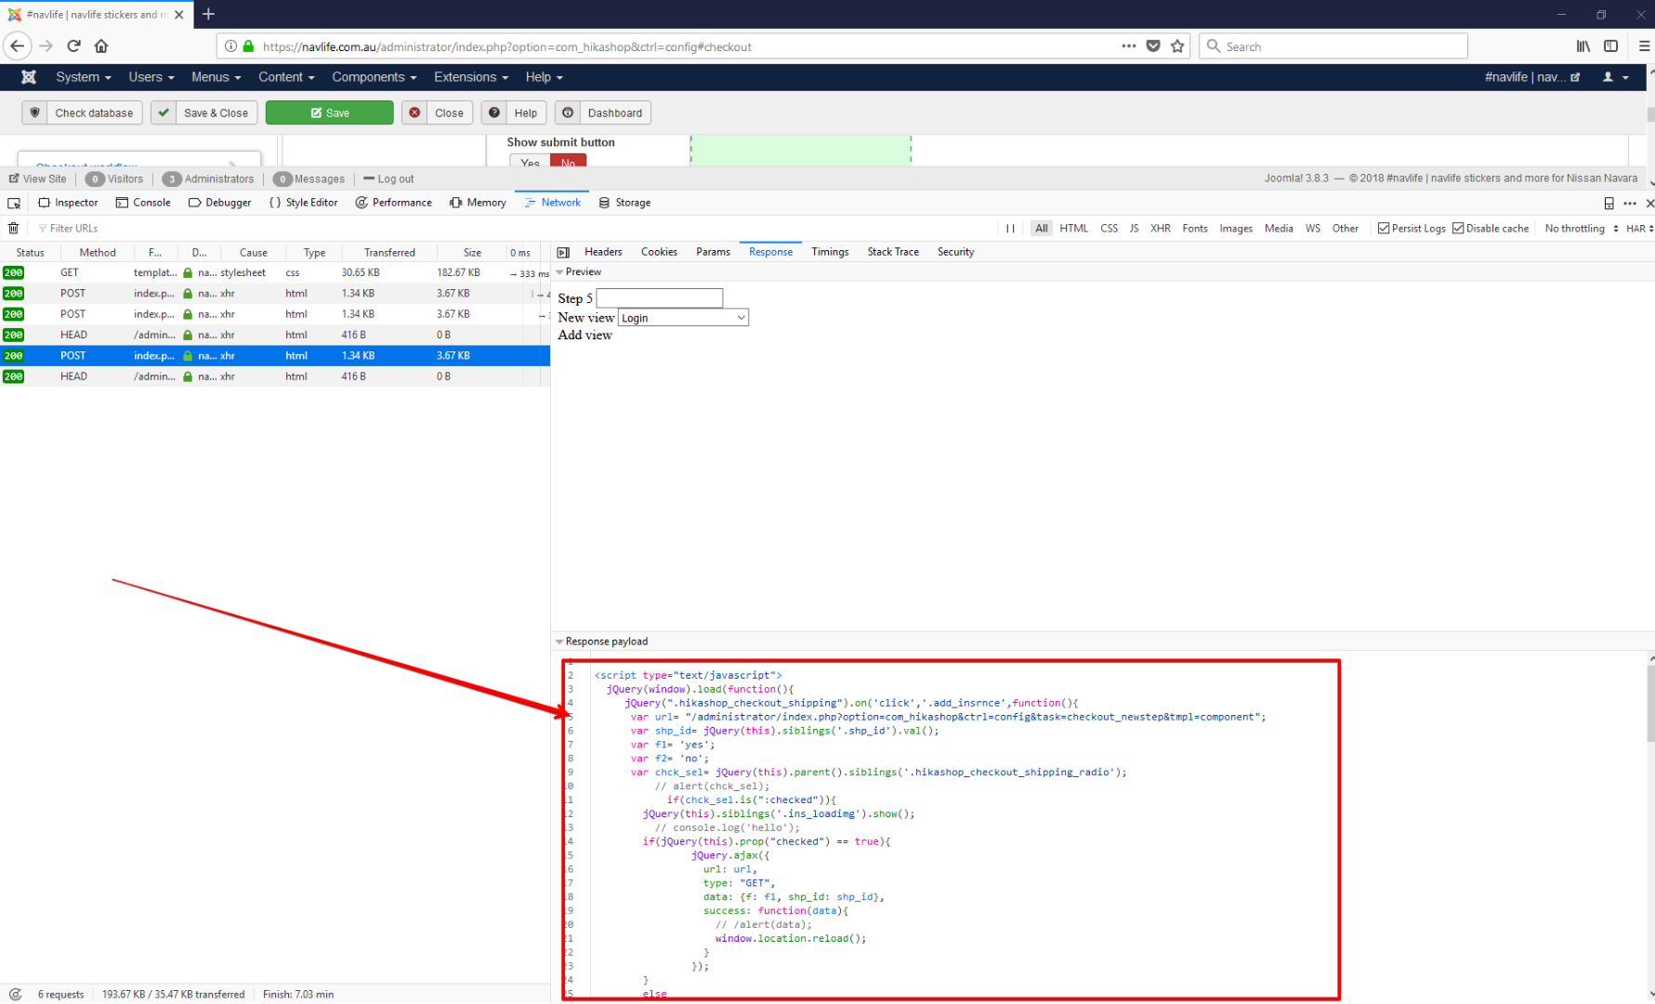Click the element picker icon in devtools
The image size is (1655, 1004).
tap(14, 204)
